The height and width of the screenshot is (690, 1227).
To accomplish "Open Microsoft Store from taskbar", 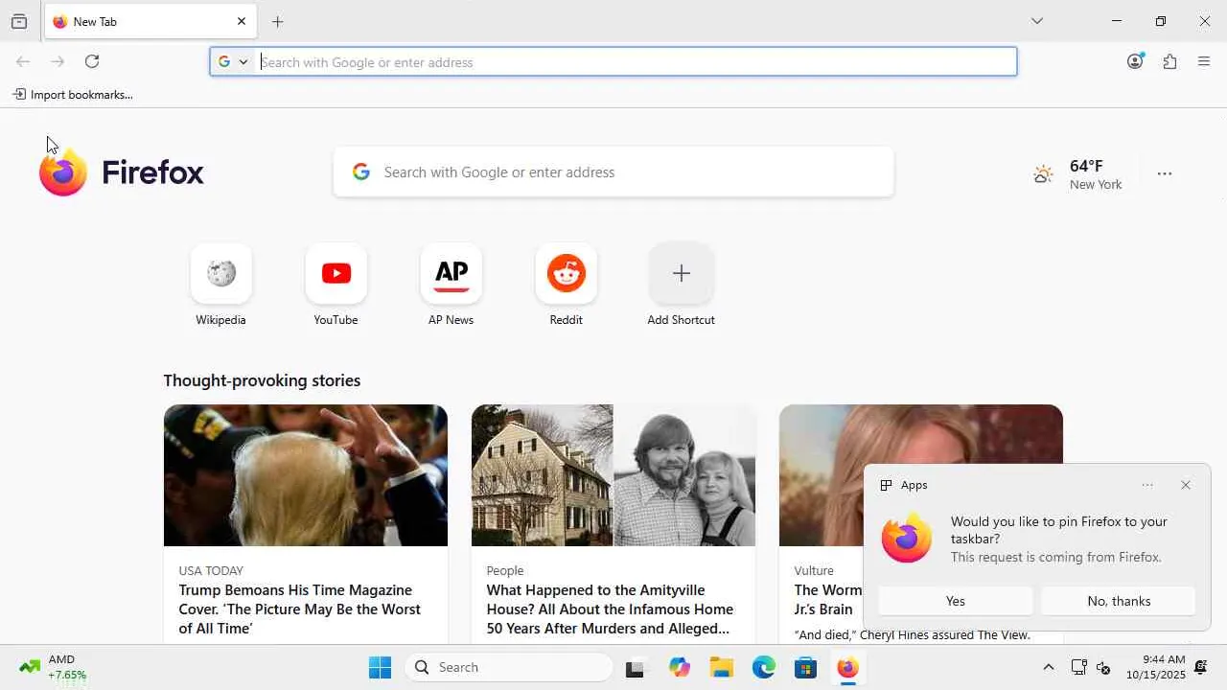I will 806,667.
